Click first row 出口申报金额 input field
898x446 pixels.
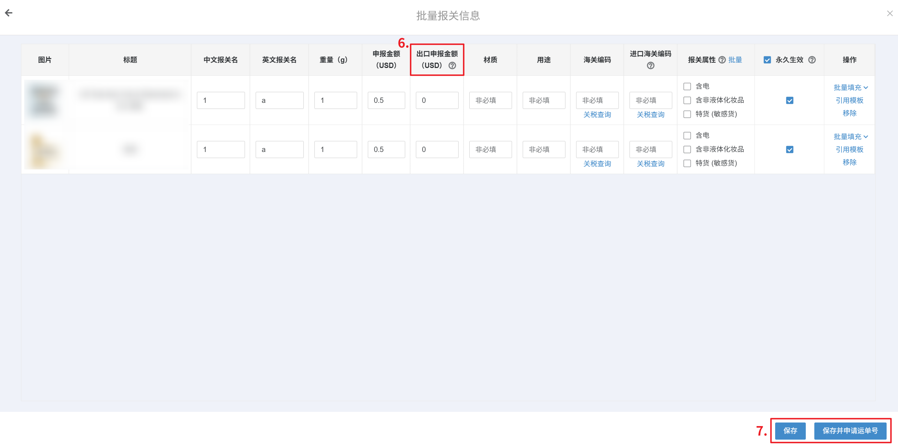click(x=437, y=100)
